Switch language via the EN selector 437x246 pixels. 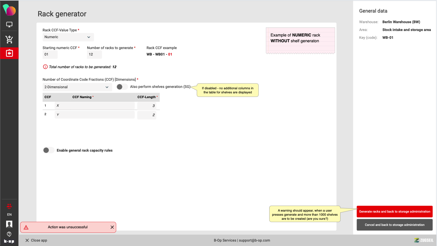tap(9, 215)
